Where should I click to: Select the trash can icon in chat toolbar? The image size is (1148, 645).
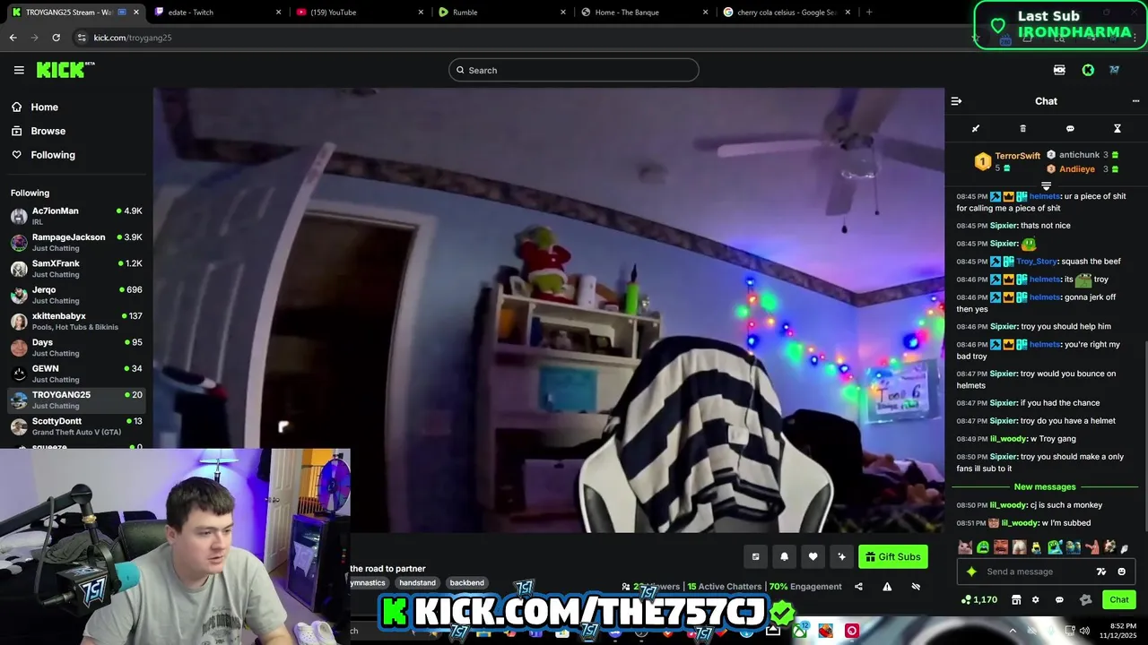tap(1023, 129)
